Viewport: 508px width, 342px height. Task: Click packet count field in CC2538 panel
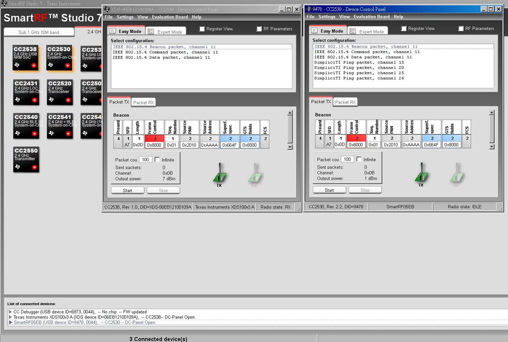(145, 159)
